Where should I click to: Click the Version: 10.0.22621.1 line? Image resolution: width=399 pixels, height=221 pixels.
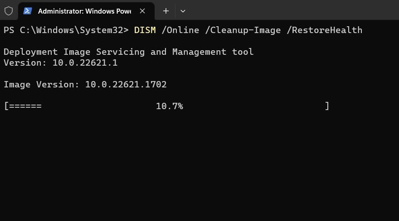[x=61, y=63]
